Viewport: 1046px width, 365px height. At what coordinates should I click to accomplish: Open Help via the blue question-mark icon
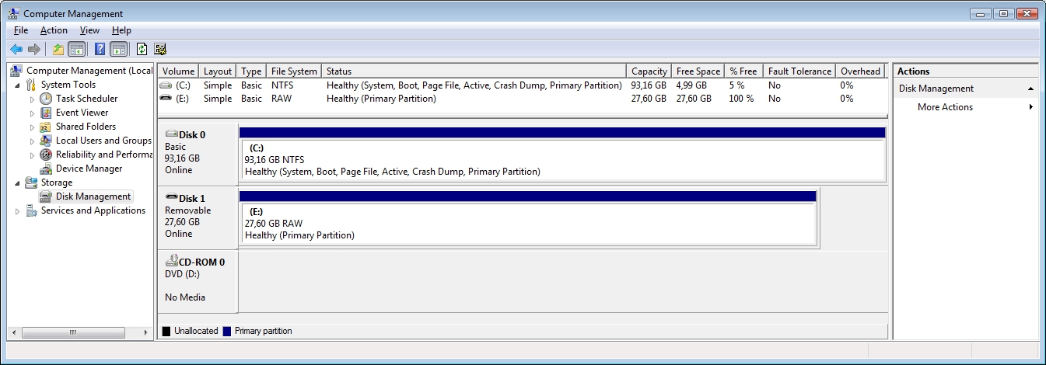click(x=100, y=50)
